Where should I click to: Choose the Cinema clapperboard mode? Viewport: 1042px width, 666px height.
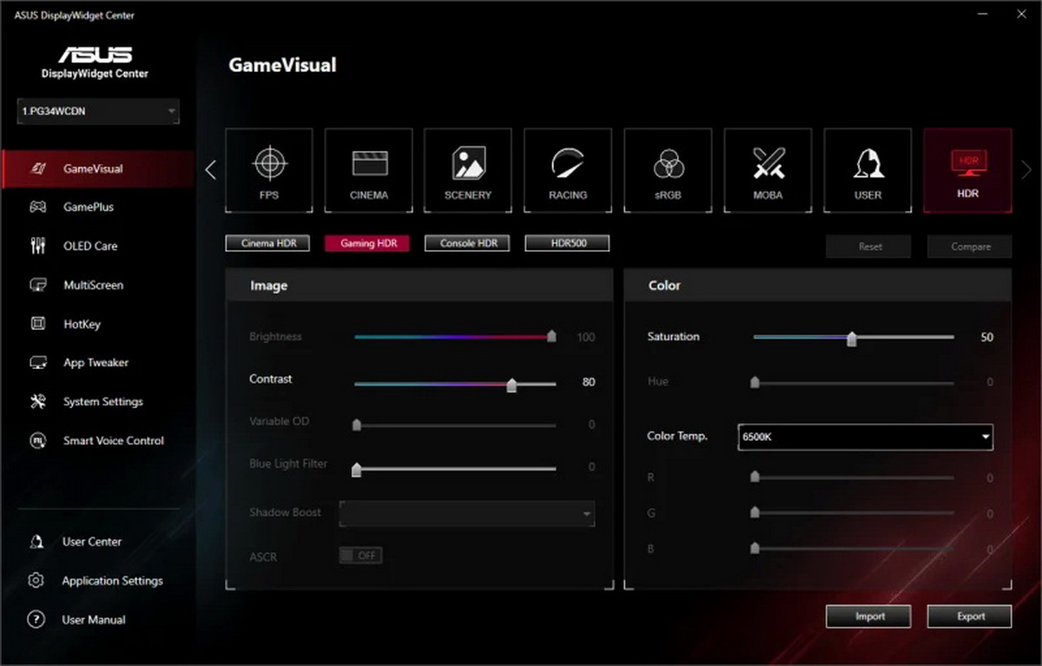pyautogui.click(x=369, y=171)
